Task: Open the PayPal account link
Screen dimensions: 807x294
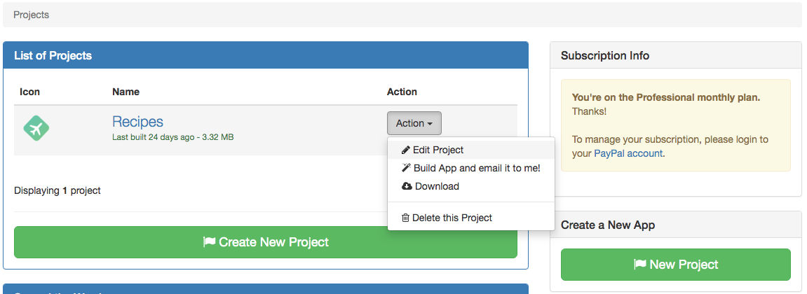Action: tap(628, 153)
